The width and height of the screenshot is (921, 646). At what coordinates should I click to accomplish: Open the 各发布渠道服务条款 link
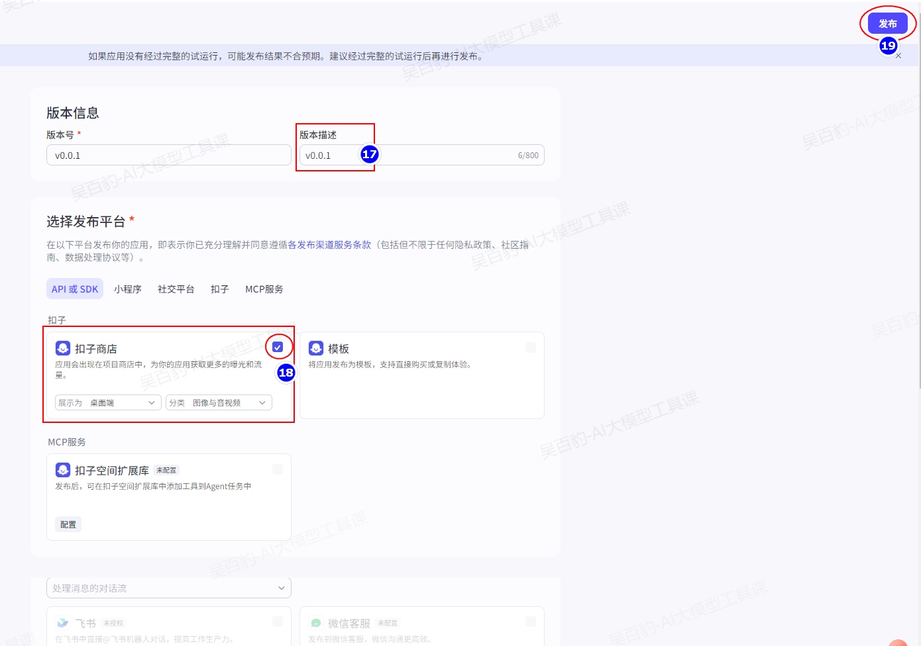329,245
